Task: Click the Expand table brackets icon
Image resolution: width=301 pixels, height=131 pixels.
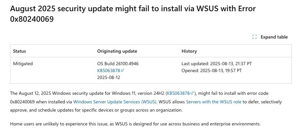Action: pos(254,37)
